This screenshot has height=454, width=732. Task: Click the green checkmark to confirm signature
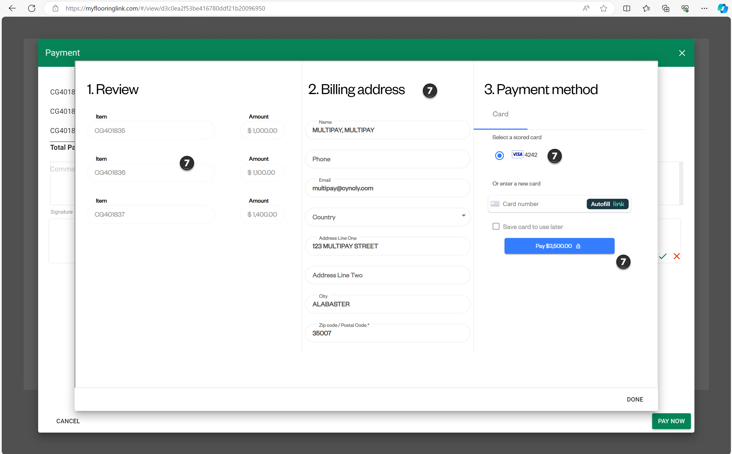(663, 256)
